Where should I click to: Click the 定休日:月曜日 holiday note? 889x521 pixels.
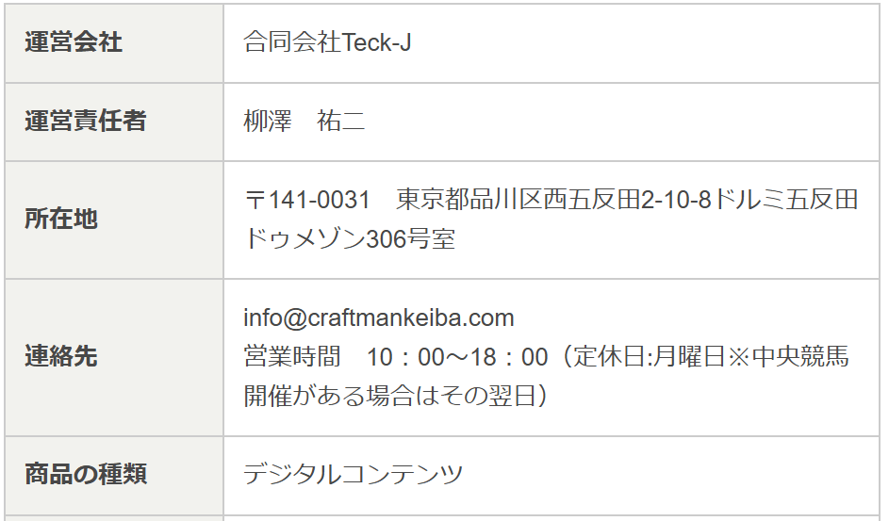click(x=650, y=357)
